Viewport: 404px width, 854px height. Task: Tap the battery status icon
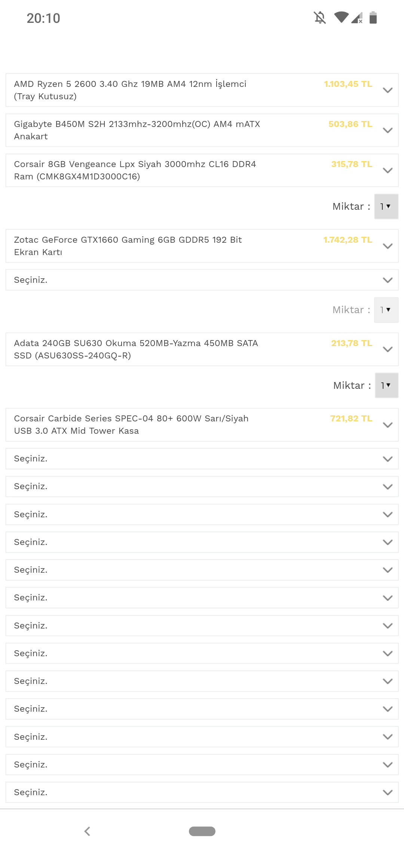[373, 18]
